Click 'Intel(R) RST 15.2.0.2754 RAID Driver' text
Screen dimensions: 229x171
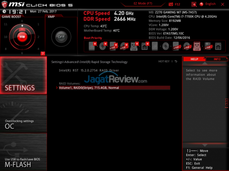pyautogui.click(x=89, y=70)
